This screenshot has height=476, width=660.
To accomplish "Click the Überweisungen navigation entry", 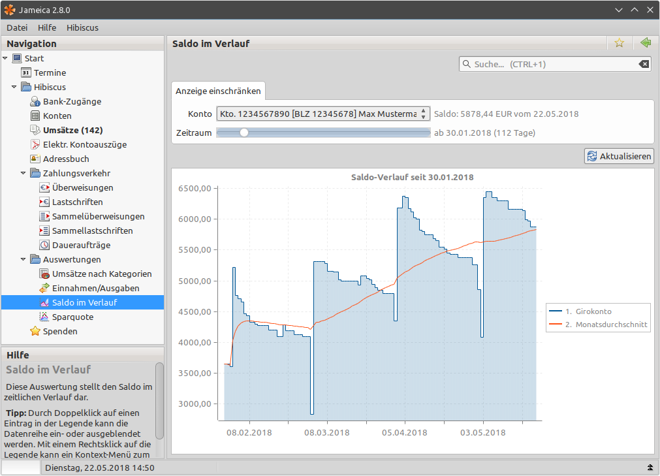I will [82, 187].
